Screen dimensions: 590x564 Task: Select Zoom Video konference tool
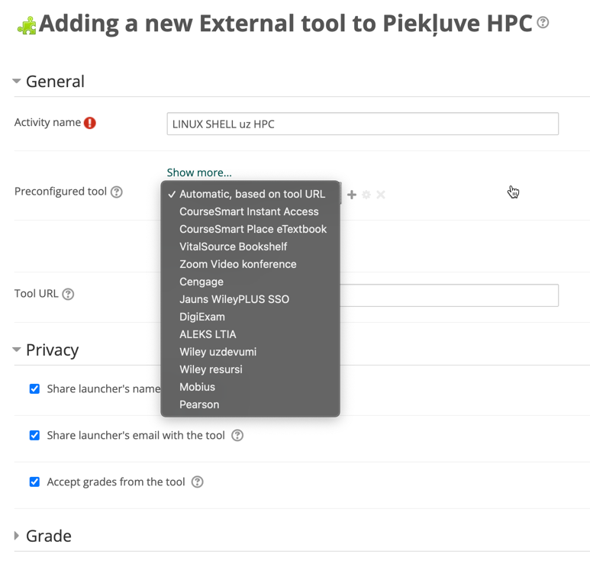(x=250, y=264)
